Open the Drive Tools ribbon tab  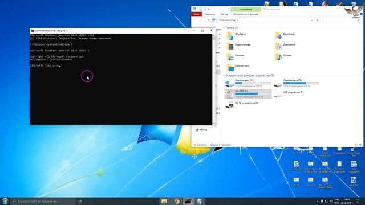tap(246, 14)
